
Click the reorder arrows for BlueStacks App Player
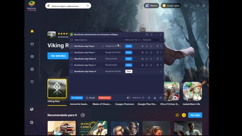click(x=161, y=46)
